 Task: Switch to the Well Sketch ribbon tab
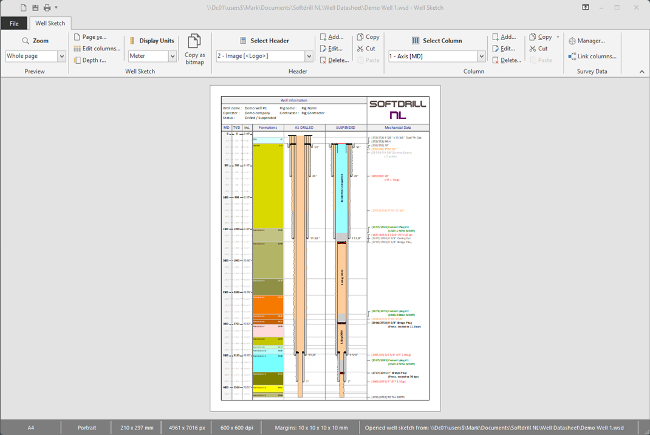pos(50,24)
